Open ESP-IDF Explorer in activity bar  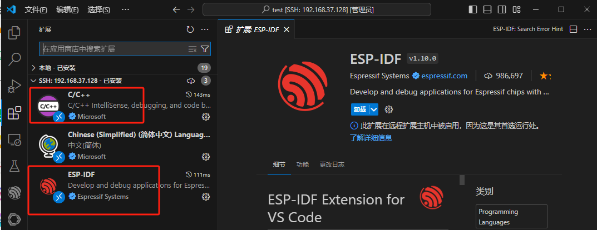click(14, 193)
